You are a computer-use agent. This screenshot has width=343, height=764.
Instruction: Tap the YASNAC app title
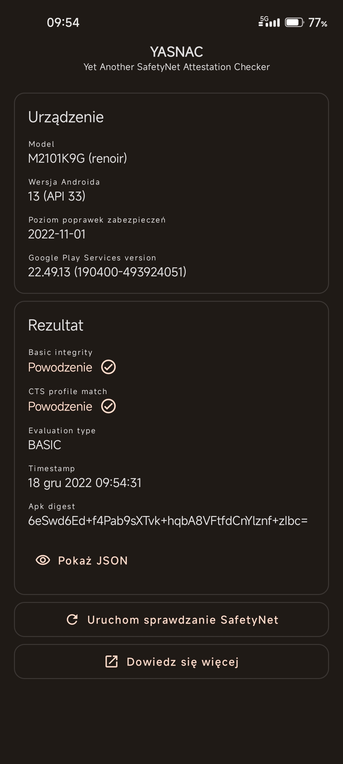[x=176, y=52]
